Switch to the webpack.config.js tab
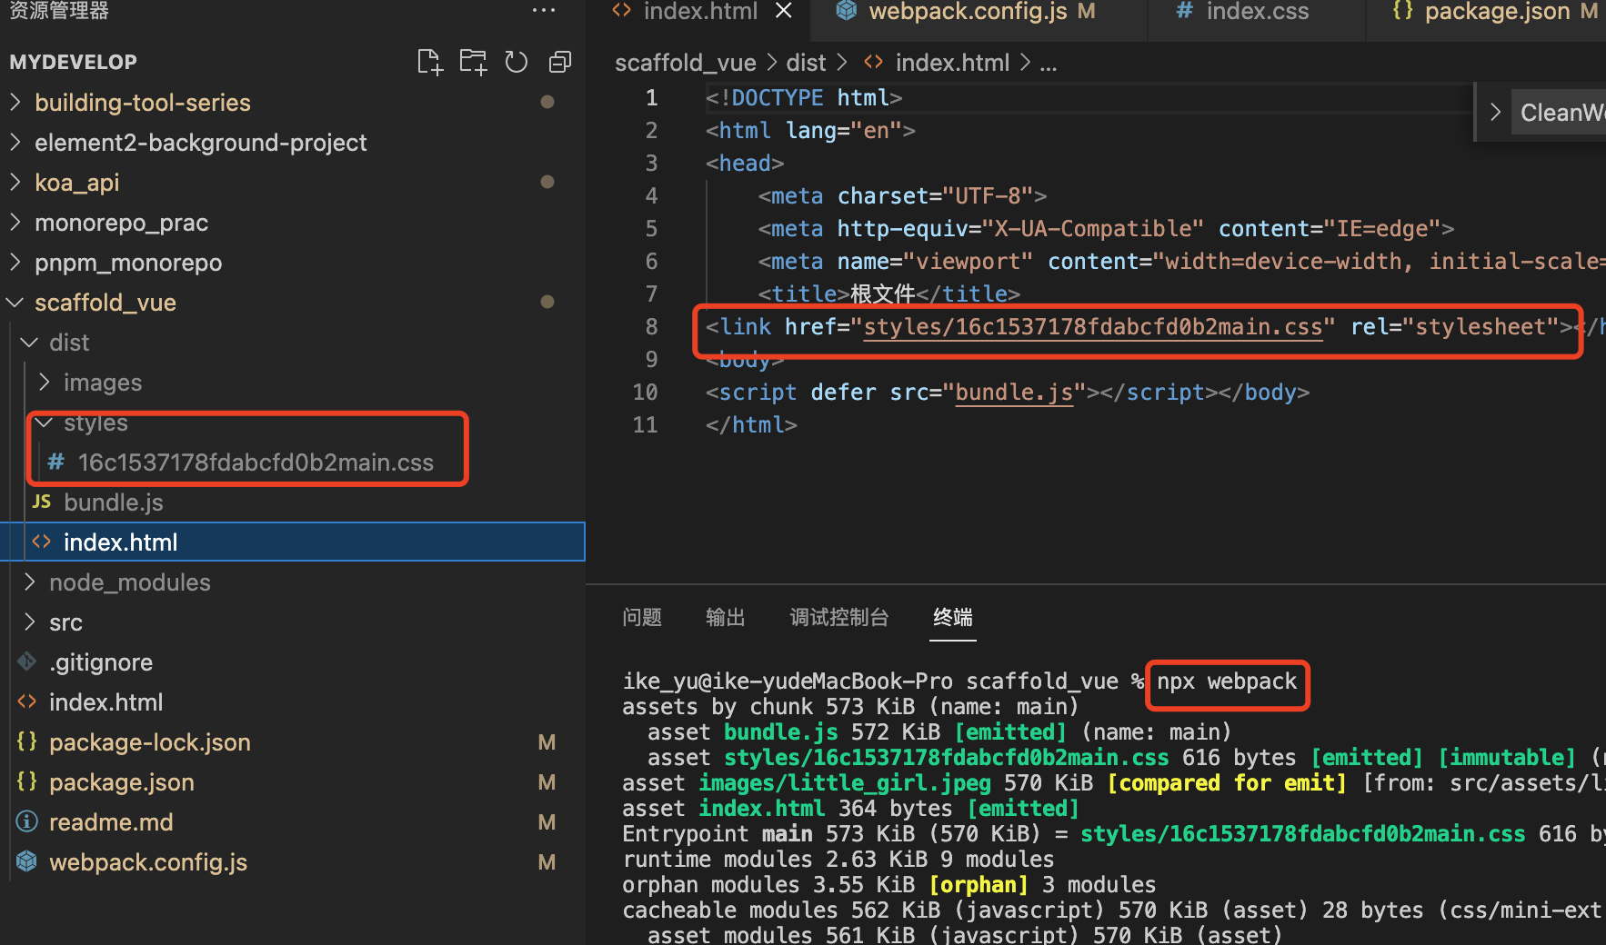The height and width of the screenshot is (945, 1606). click(x=966, y=11)
